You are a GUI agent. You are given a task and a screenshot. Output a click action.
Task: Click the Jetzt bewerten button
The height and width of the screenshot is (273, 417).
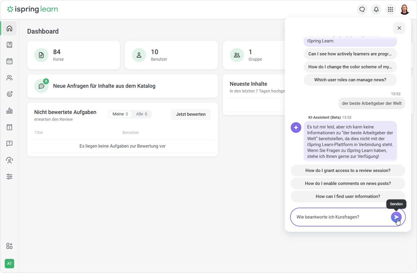click(191, 114)
